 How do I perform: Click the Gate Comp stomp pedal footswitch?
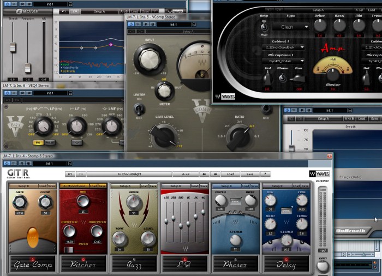coord(33,264)
